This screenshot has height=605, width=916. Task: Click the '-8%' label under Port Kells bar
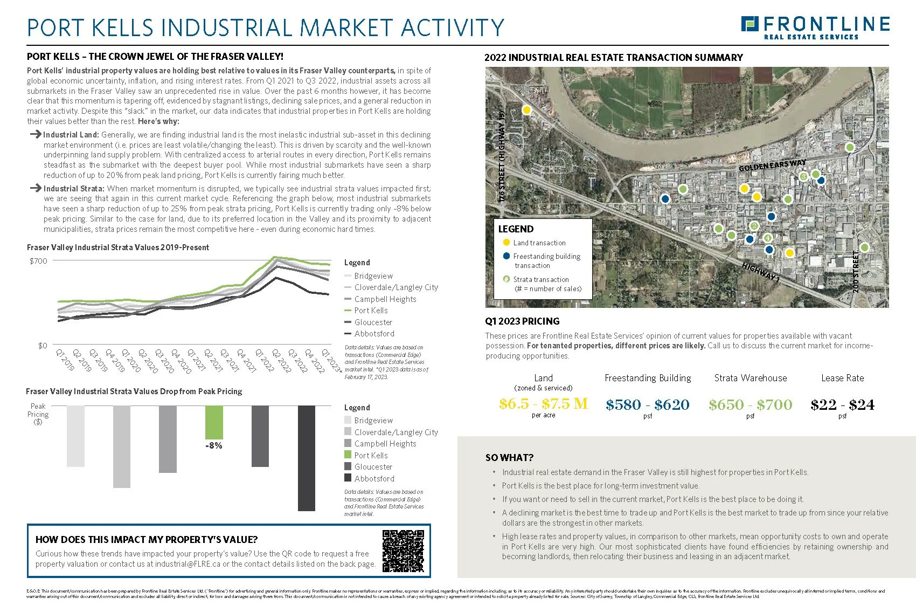click(x=214, y=446)
